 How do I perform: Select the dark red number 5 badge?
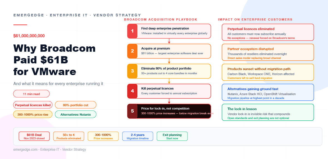132,111
